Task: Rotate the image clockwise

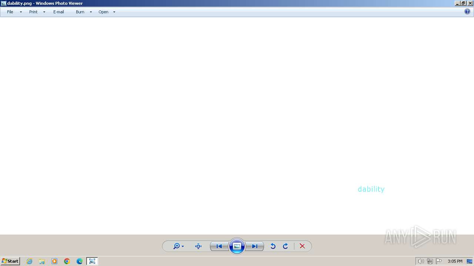Action: (x=286, y=246)
